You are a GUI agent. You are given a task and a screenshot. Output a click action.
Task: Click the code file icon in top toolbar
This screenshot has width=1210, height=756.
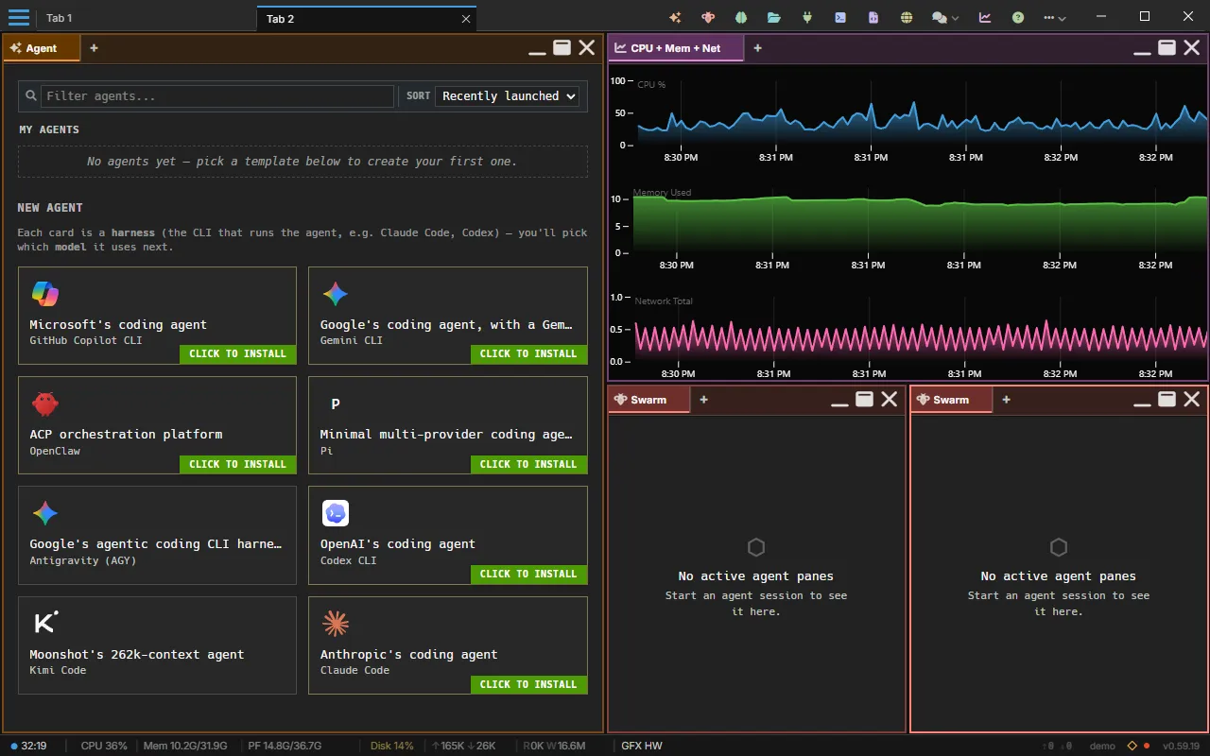coord(873,17)
